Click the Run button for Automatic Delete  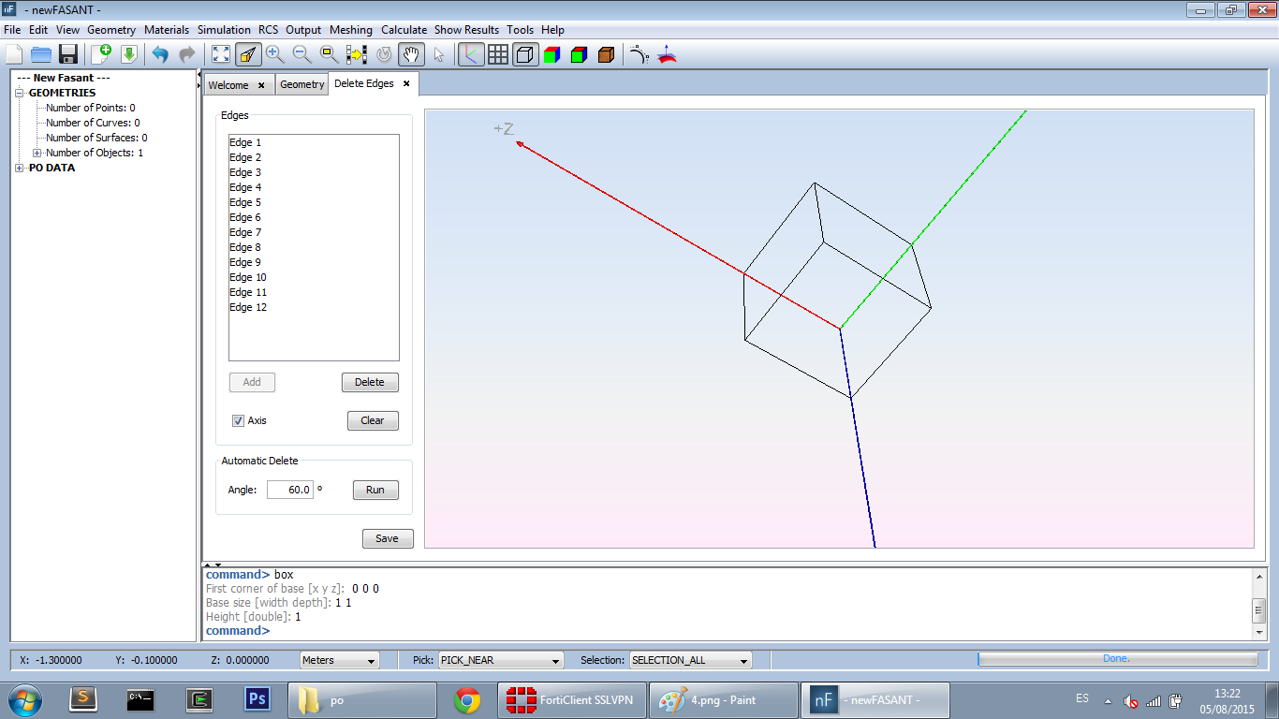[x=375, y=490]
